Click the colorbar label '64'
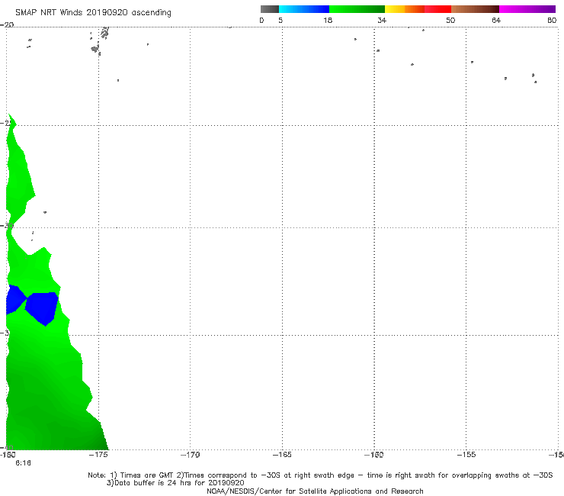Screen dimensions: 564x496 (496, 20)
